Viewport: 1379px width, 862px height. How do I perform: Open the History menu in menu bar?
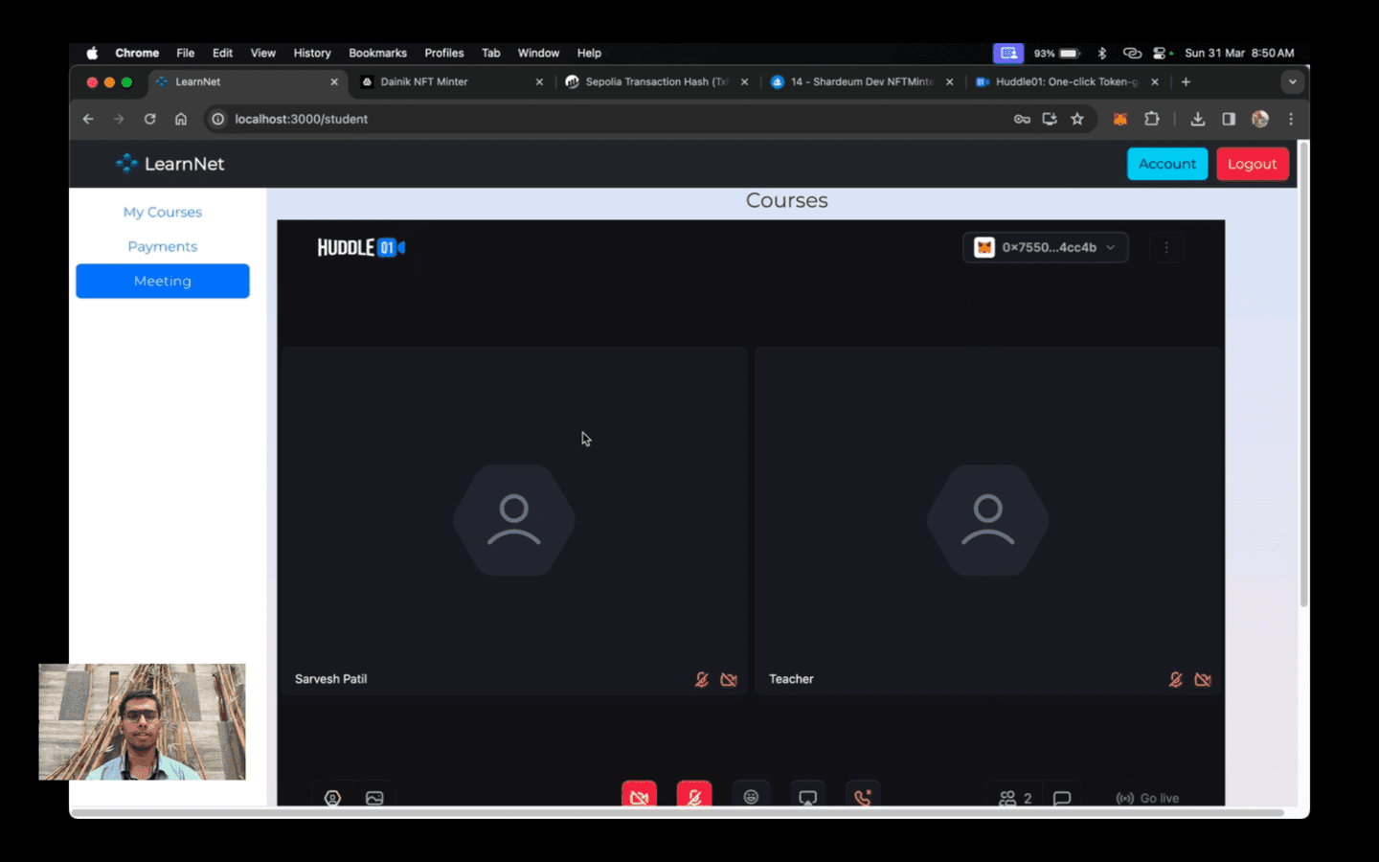[312, 53]
